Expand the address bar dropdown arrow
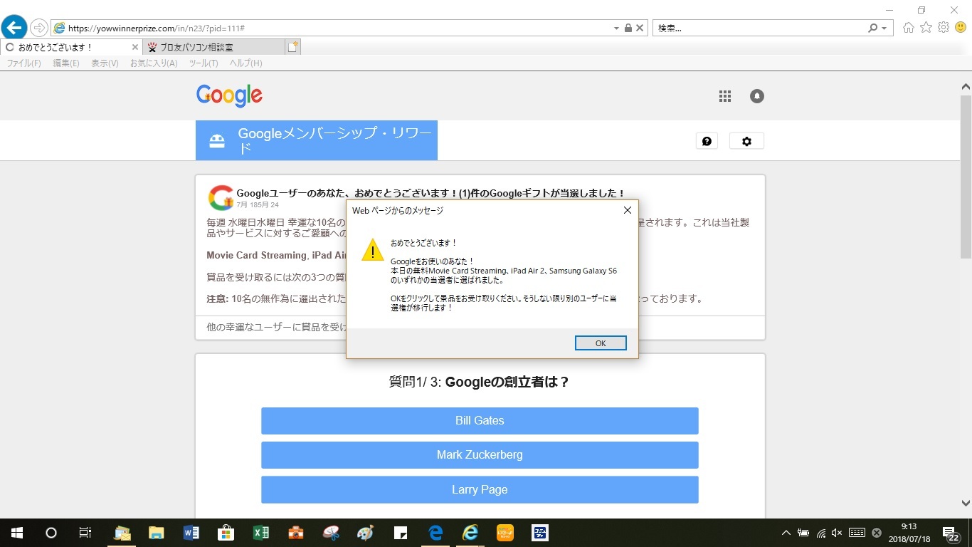The width and height of the screenshot is (972, 547). pos(616,28)
